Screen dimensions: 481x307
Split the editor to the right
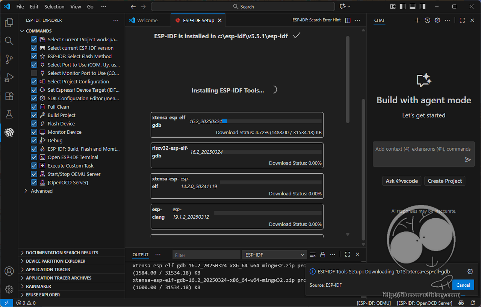(x=348, y=20)
